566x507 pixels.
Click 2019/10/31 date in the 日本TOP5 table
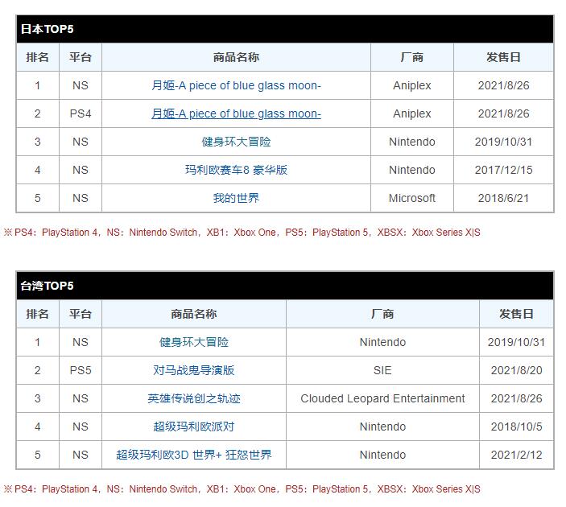[503, 142]
